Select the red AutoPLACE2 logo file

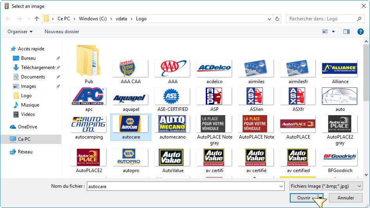tap(89, 157)
